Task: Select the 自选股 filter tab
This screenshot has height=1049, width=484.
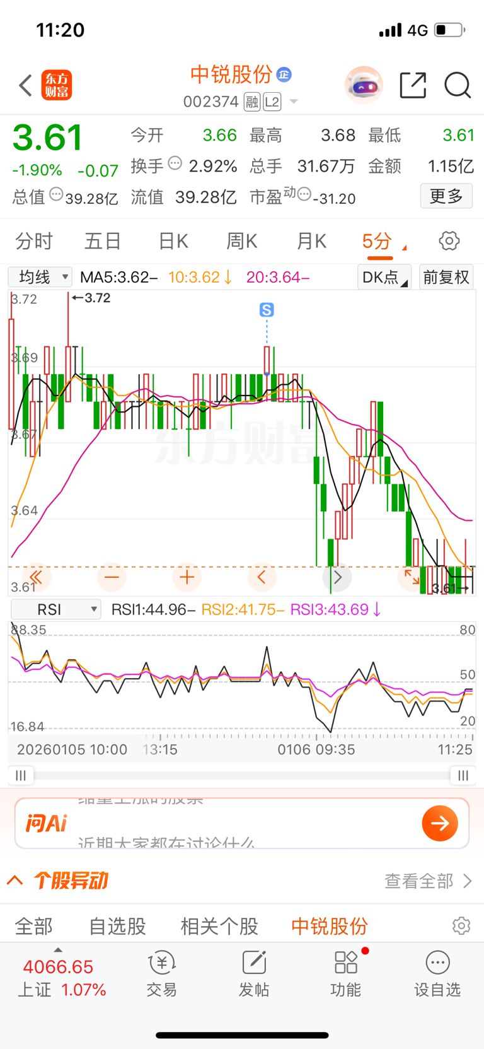Action: (117, 926)
